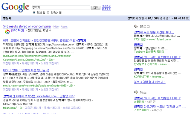Click 유사한 페이지 under the Naver movie result

(30, 89)
